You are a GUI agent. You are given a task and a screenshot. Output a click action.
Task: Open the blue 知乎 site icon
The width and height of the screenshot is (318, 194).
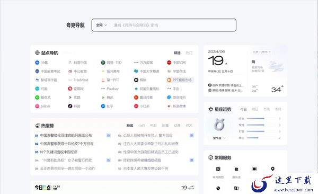click(x=103, y=106)
